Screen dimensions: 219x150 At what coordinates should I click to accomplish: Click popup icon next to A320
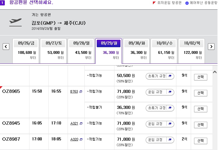[81, 139]
